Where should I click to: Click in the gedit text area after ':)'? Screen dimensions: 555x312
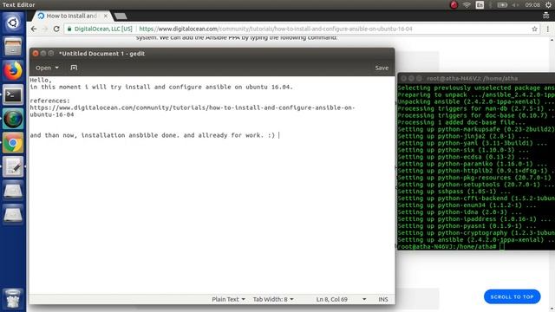coord(279,135)
